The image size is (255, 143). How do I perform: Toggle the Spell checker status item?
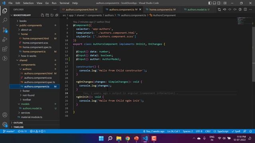click(236, 131)
